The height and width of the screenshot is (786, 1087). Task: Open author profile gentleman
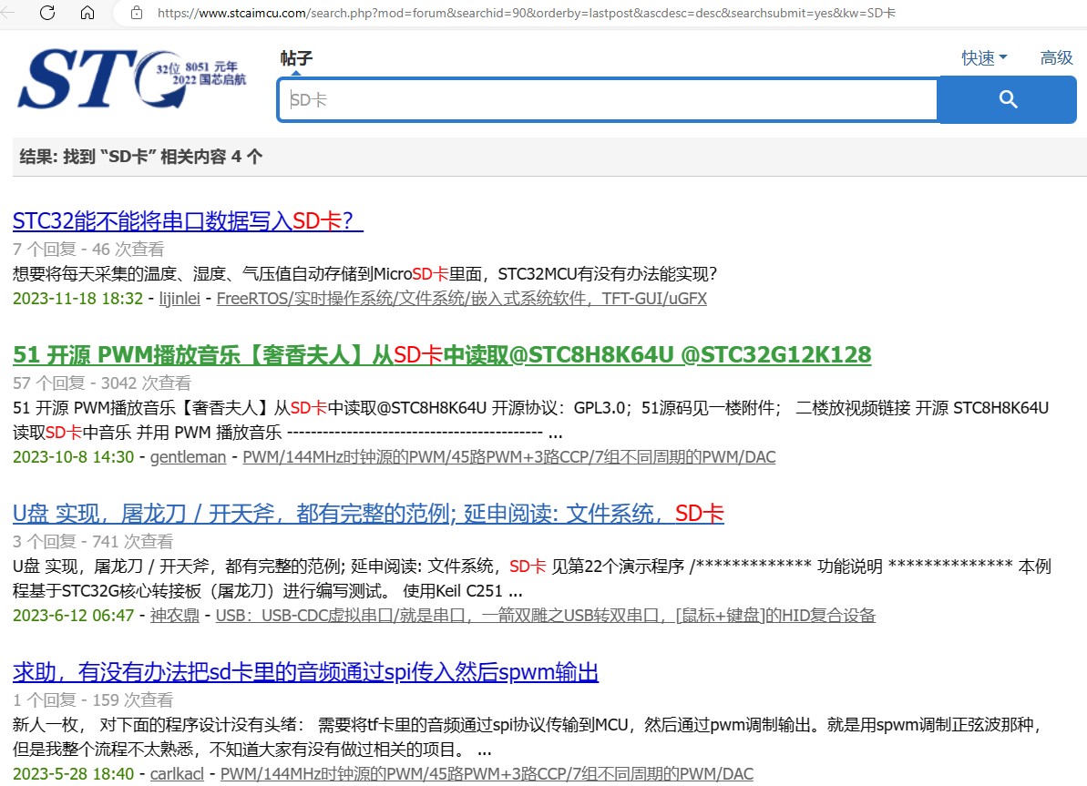point(188,457)
